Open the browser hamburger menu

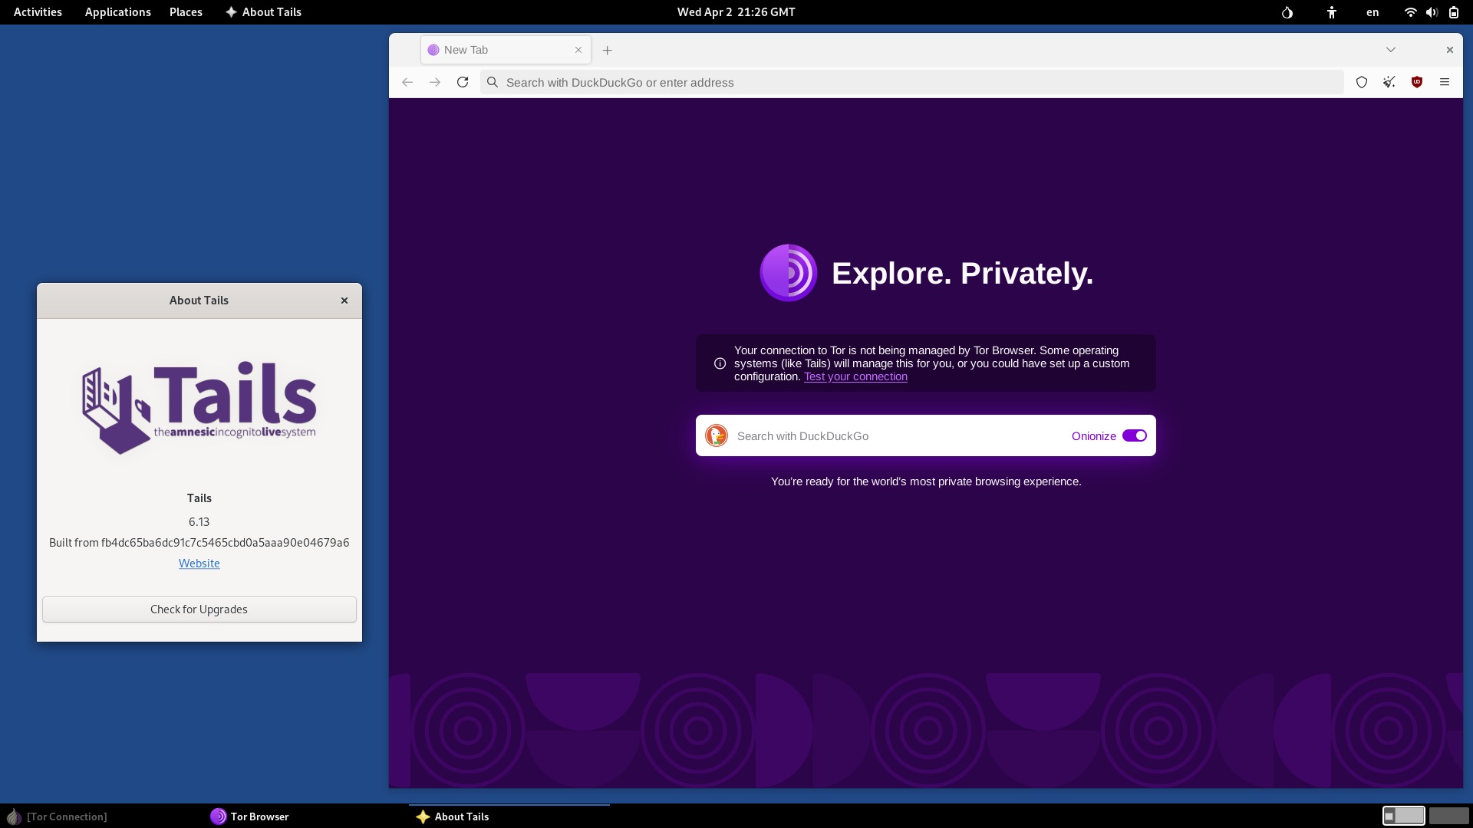(x=1445, y=82)
